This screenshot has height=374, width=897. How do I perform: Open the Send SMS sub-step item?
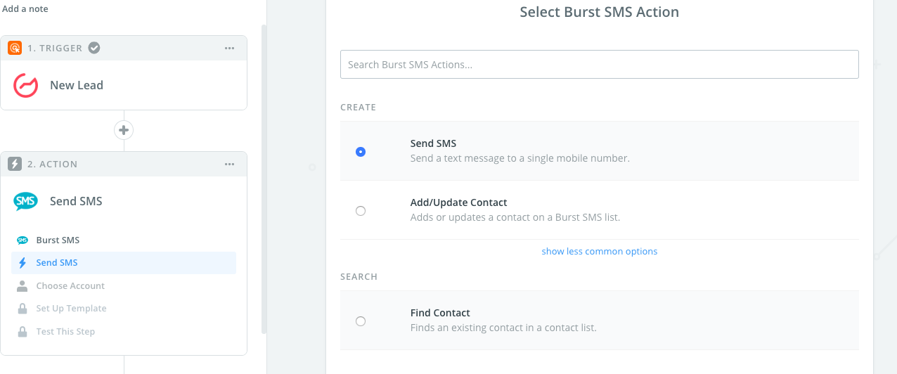pos(57,263)
